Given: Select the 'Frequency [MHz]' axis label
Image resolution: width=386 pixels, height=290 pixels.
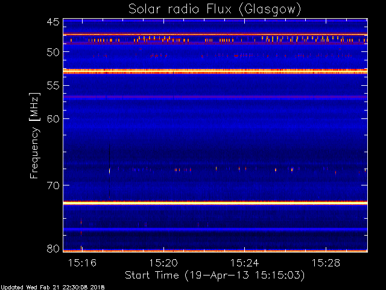Looking at the screenshot, I should pos(34,135).
